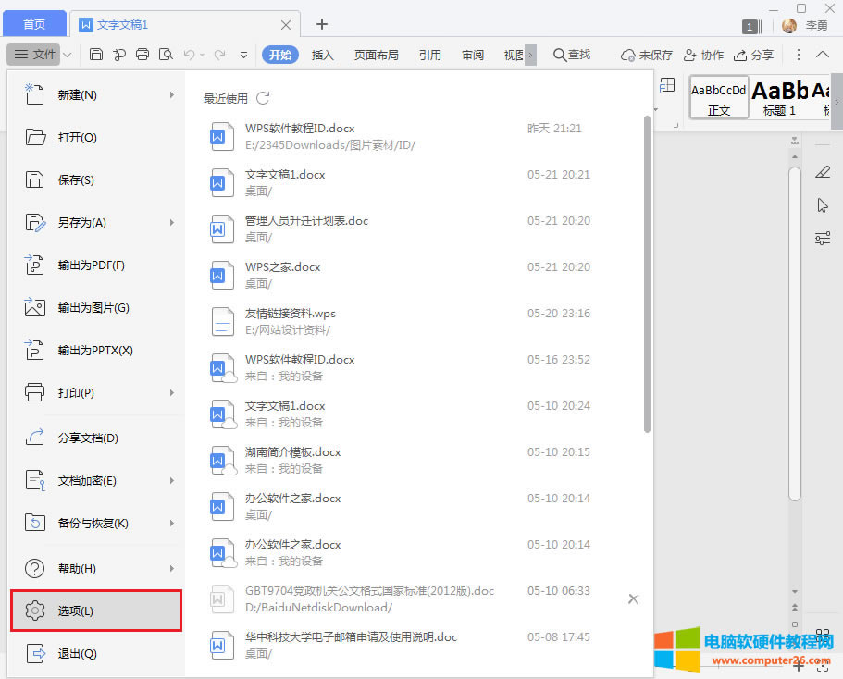This screenshot has width=843, height=679.
Task: Switch to the 首页 home tab
Action: [x=34, y=24]
